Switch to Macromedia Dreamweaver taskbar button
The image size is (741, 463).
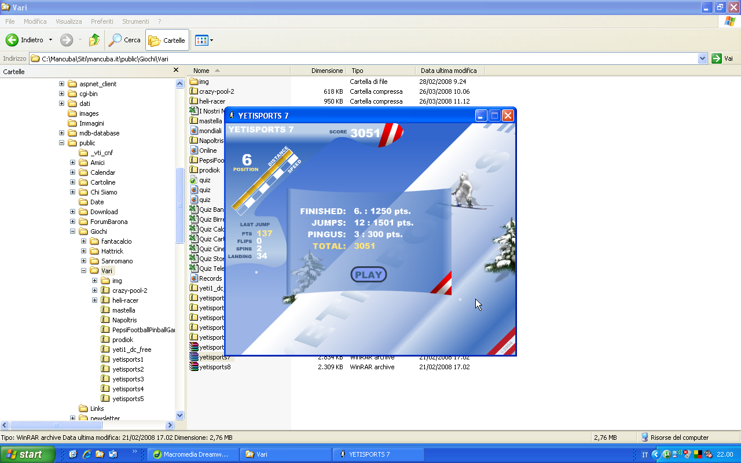click(x=193, y=454)
